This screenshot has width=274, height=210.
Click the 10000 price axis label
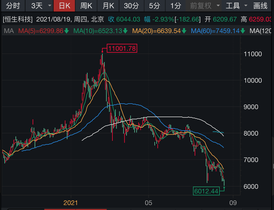tap(253, 80)
